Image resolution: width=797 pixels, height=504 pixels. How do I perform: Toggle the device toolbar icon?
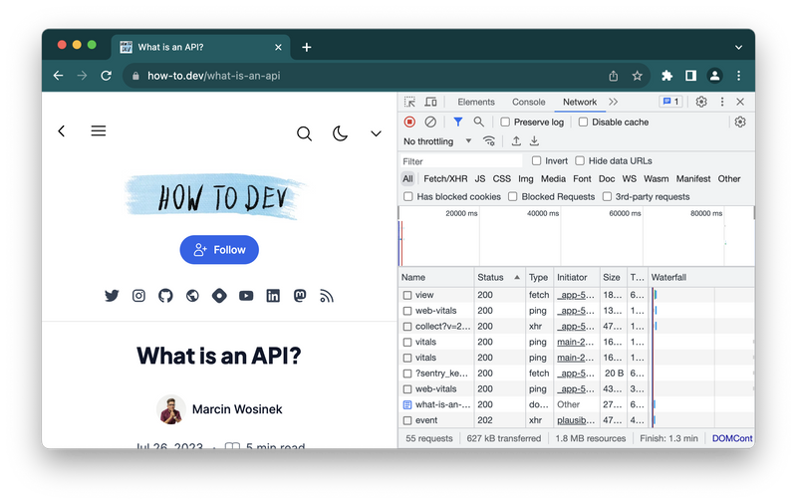tap(431, 102)
